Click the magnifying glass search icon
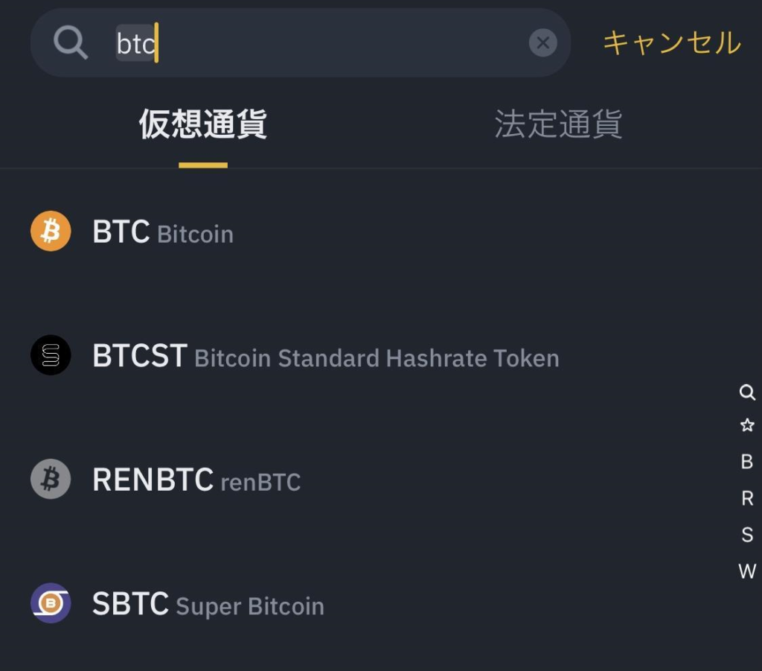The height and width of the screenshot is (671, 762). tap(71, 42)
